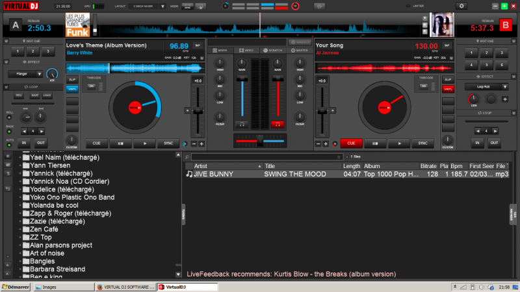520x292 pixels.
Task: Click the favorites star icon in browser sidebar
Action: click(8, 156)
